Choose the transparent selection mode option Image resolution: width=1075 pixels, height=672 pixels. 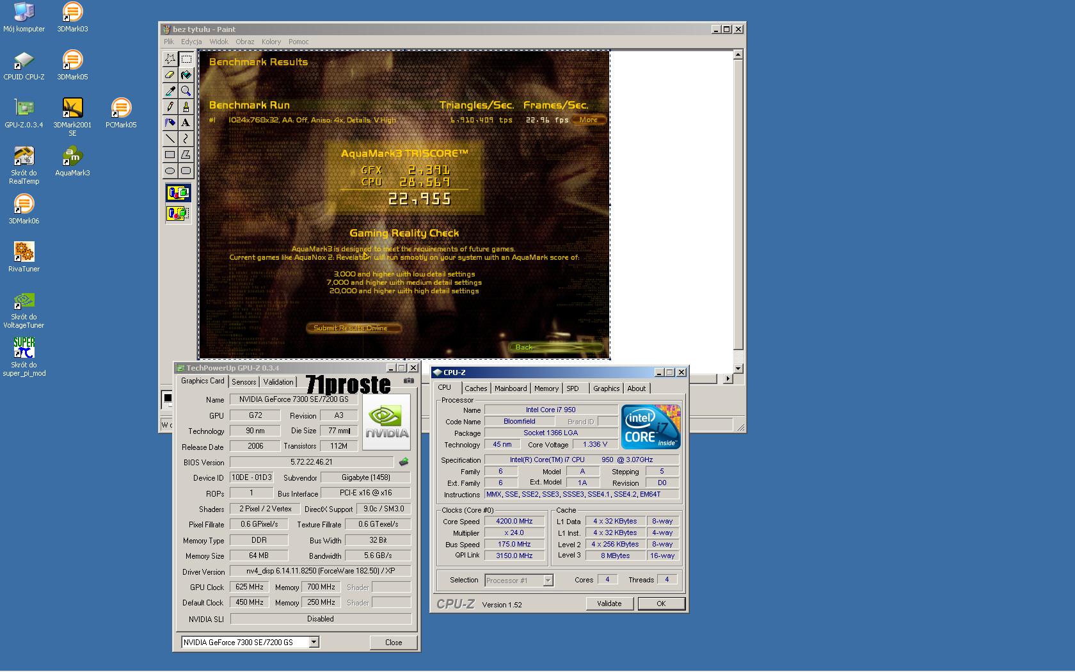(x=178, y=213)
